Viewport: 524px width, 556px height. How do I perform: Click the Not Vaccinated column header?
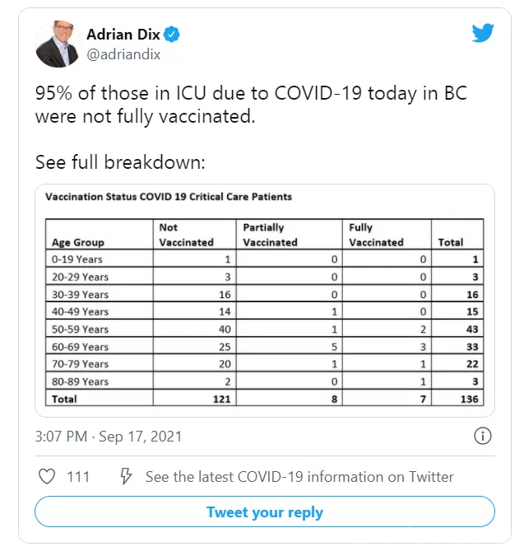click(x=185, y=235)
